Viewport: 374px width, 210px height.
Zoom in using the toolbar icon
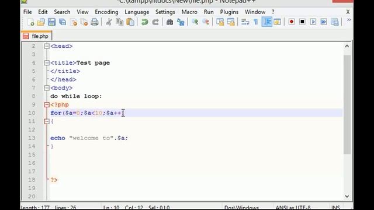point(195,22)
